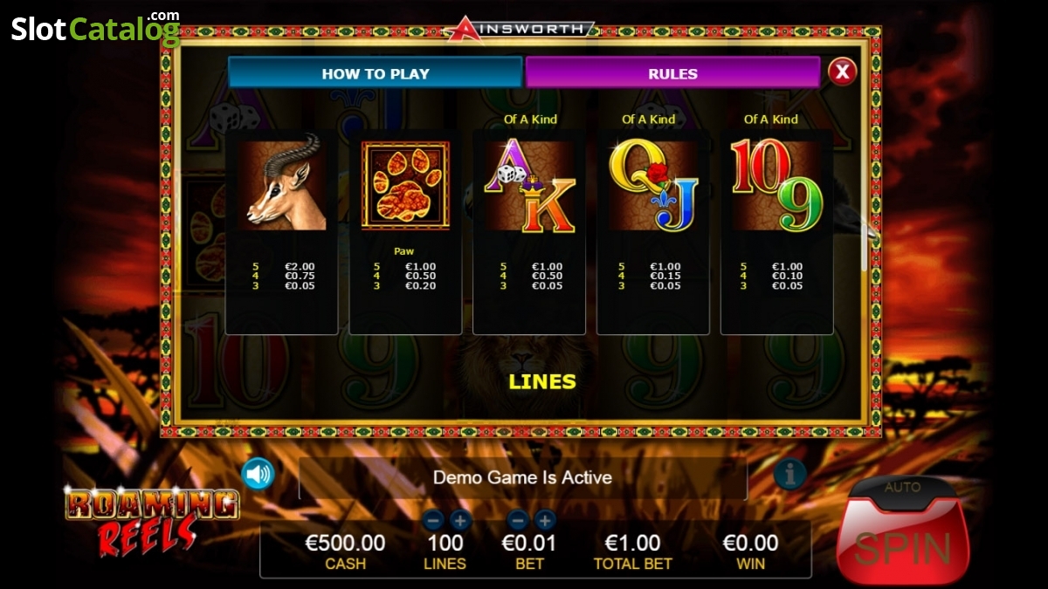Close the rules panel with the red X
Image resolution: width=1048 pixels, height=589 pixels.
coord(842,72)
